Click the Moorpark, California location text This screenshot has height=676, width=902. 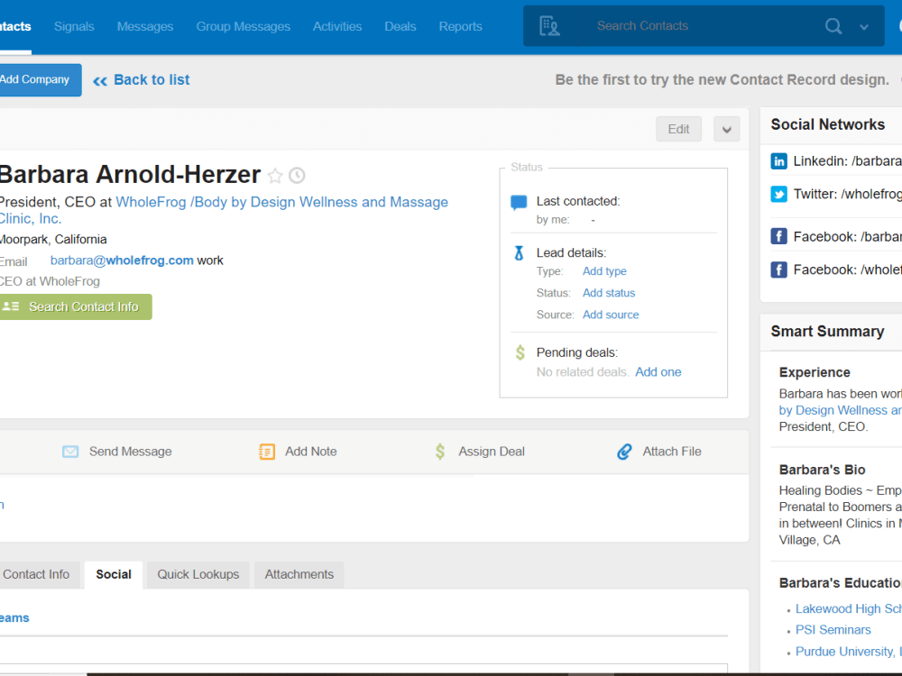coord(53,240)
